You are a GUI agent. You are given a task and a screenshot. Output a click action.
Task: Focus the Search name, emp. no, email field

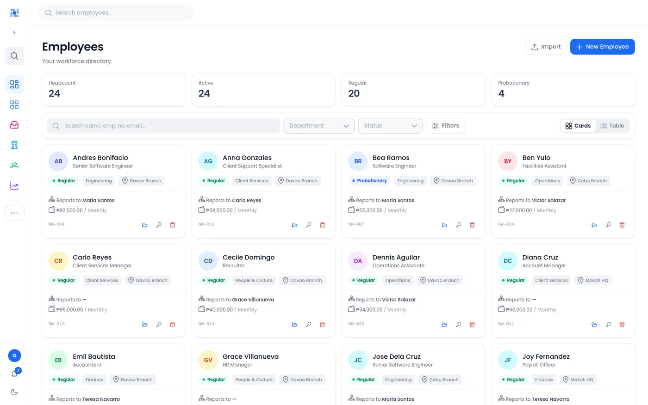coord(163,126)
